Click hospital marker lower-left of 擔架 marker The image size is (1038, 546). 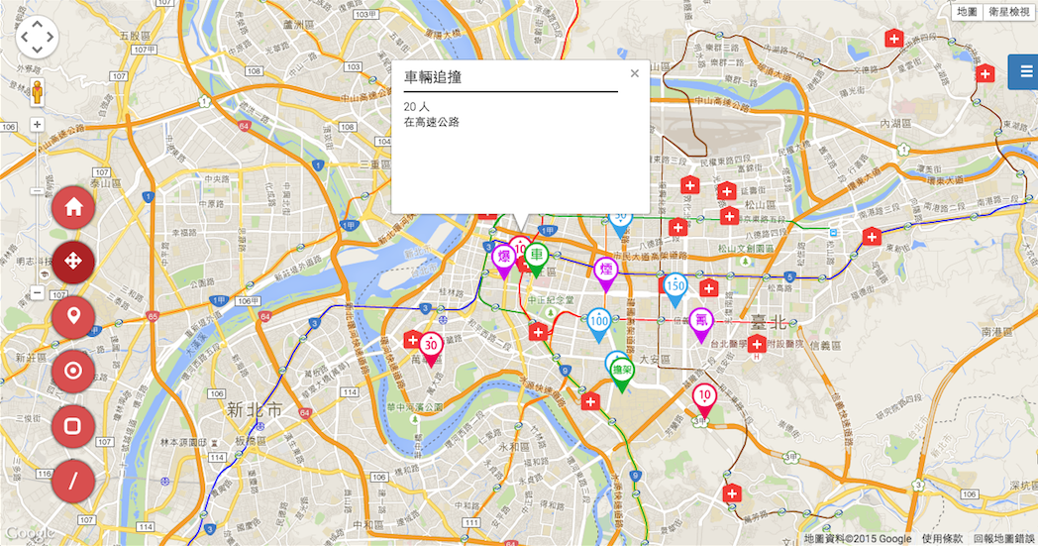tap(590, 401)
